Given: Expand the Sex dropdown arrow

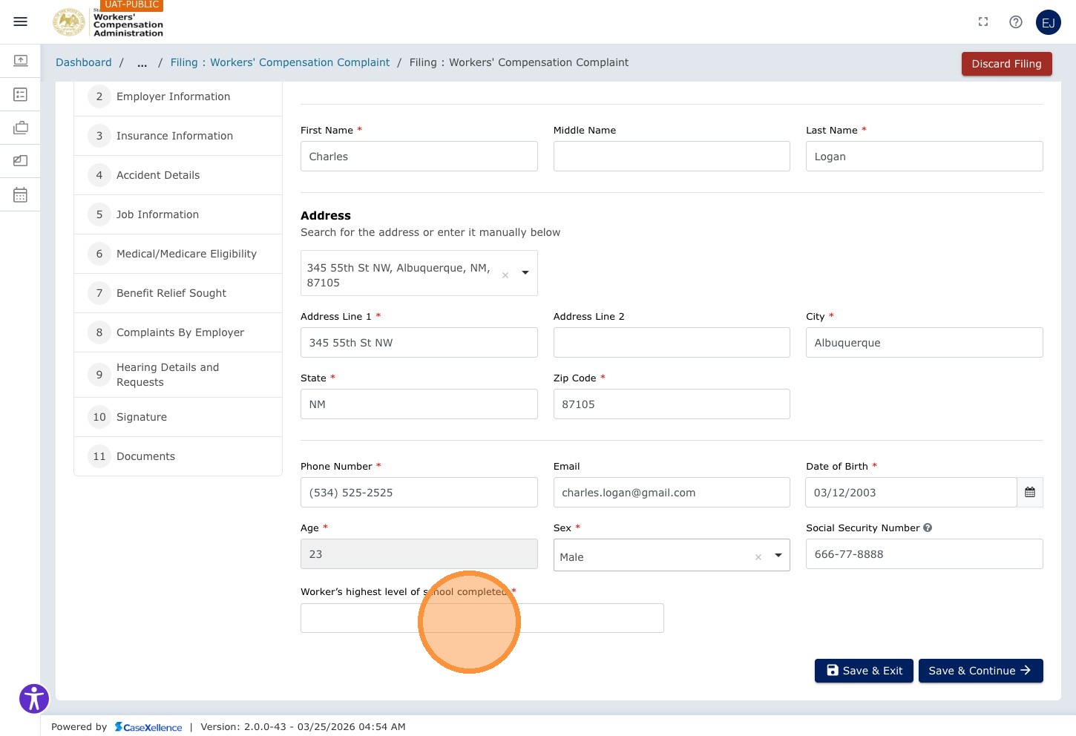Looking at the screenshot, I should (778, 555).
